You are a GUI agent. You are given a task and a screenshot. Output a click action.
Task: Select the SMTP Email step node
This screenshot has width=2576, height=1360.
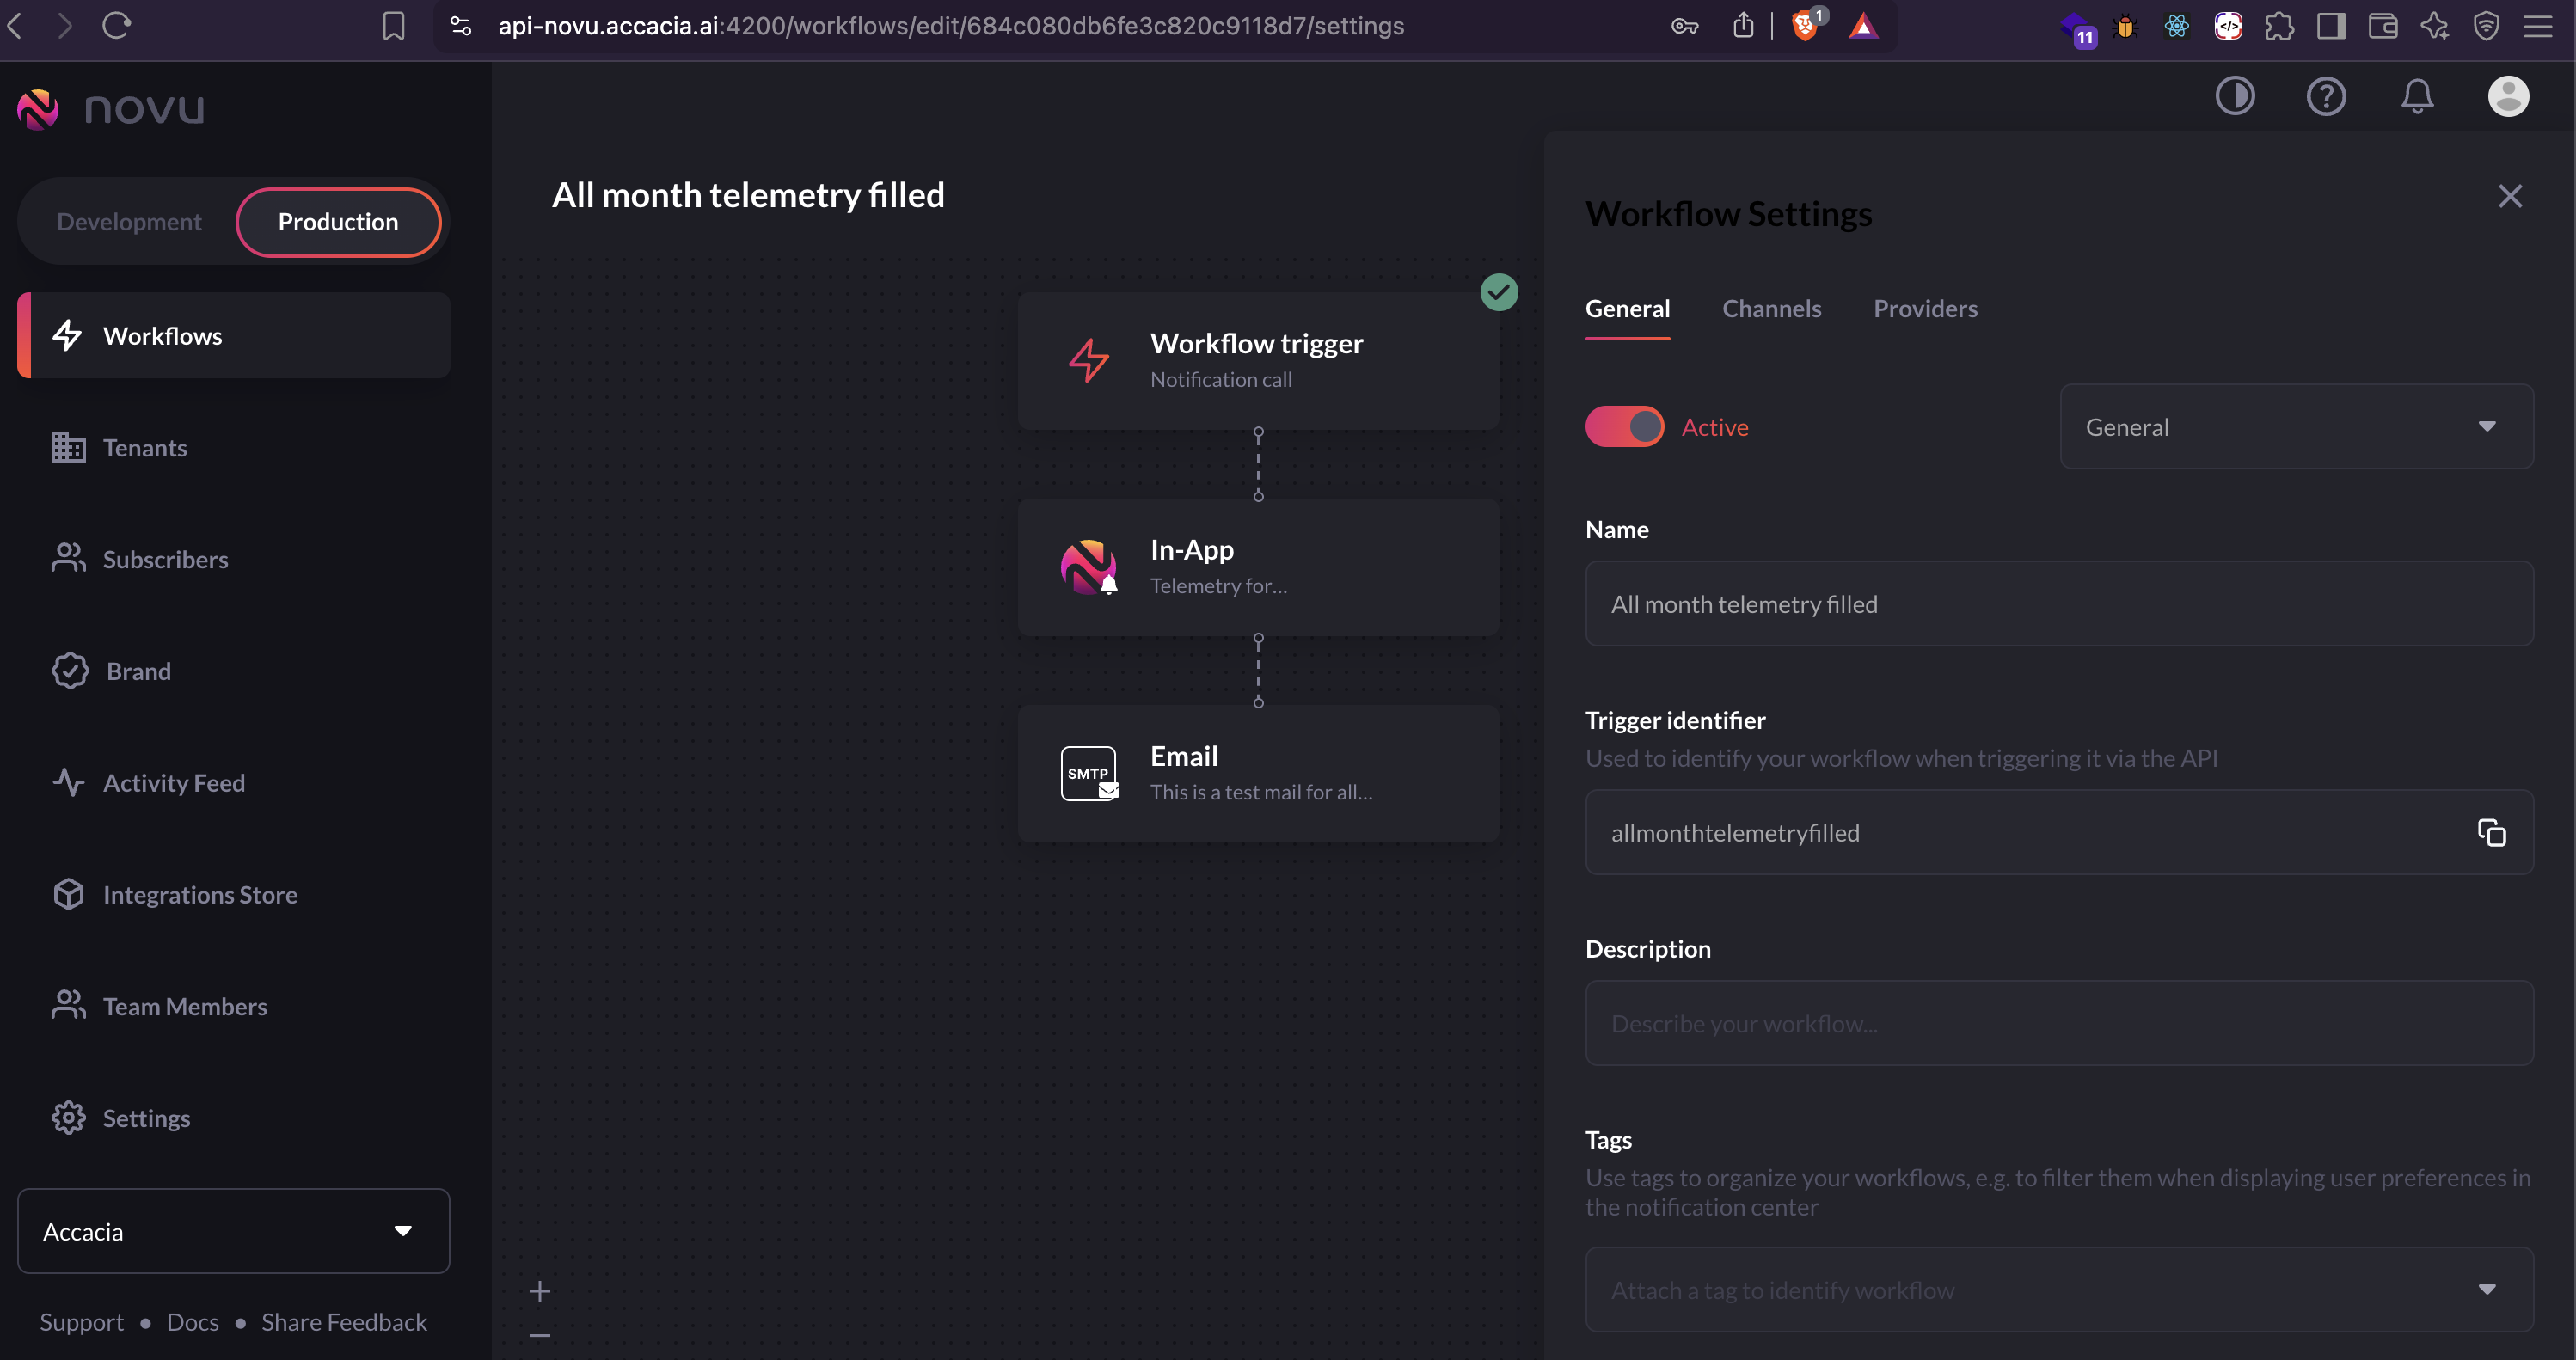pyautogui.click(x=1257, y=773)
